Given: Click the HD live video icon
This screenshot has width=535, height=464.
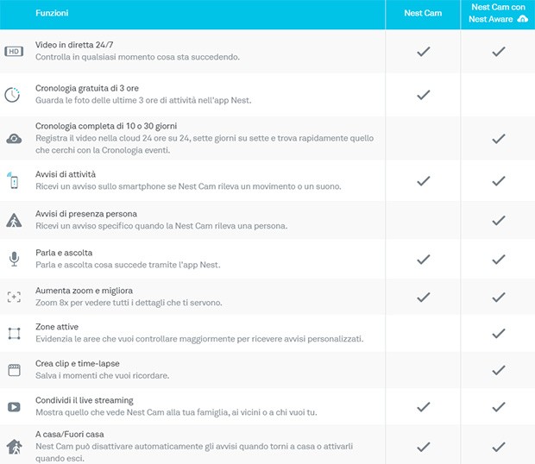Looking at the screenshot, I should 13,52.
